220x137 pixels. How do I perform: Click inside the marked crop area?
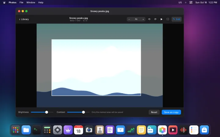click(x=96, y=68)
